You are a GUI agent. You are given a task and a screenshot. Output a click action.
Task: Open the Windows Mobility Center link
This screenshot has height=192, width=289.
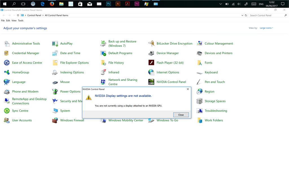click(x=126, y=120)
